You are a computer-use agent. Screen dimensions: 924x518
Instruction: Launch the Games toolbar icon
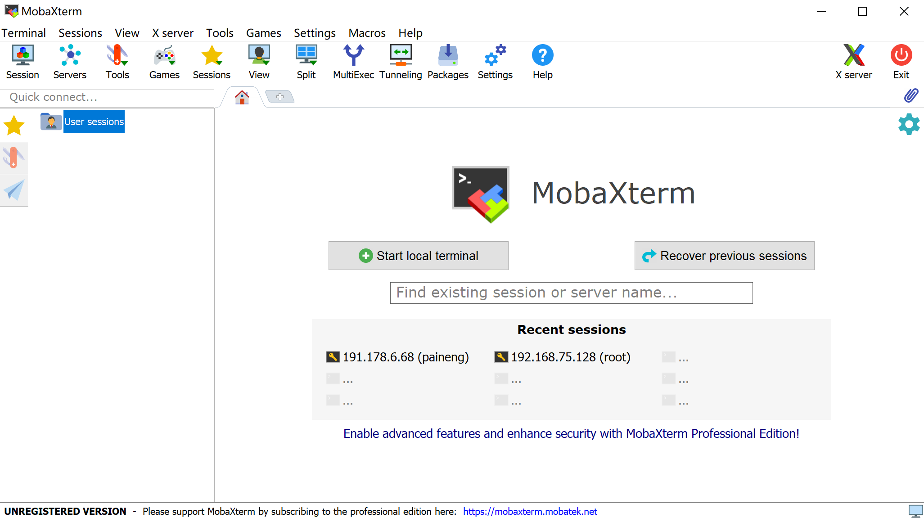[x=164, y=62]
